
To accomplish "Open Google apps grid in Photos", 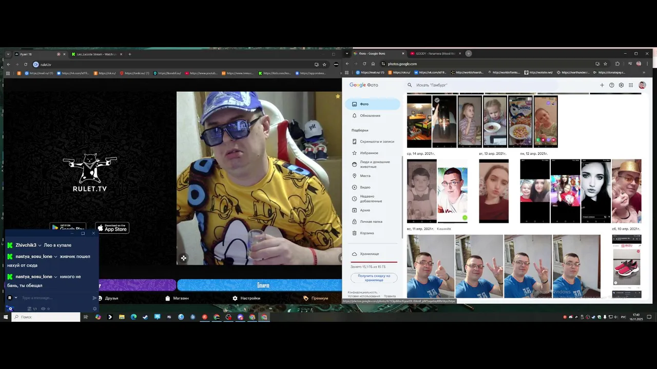I will click(631, 85).
